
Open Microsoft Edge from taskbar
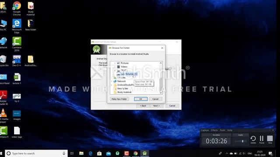point(91,153)
